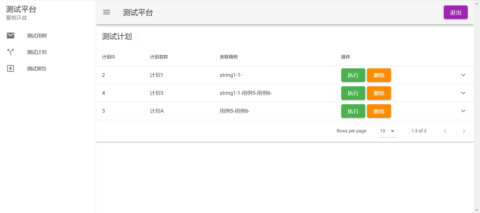Click the hamburger menu icon
This screenshot has width=480, height=213.
[x=106, y=12]
